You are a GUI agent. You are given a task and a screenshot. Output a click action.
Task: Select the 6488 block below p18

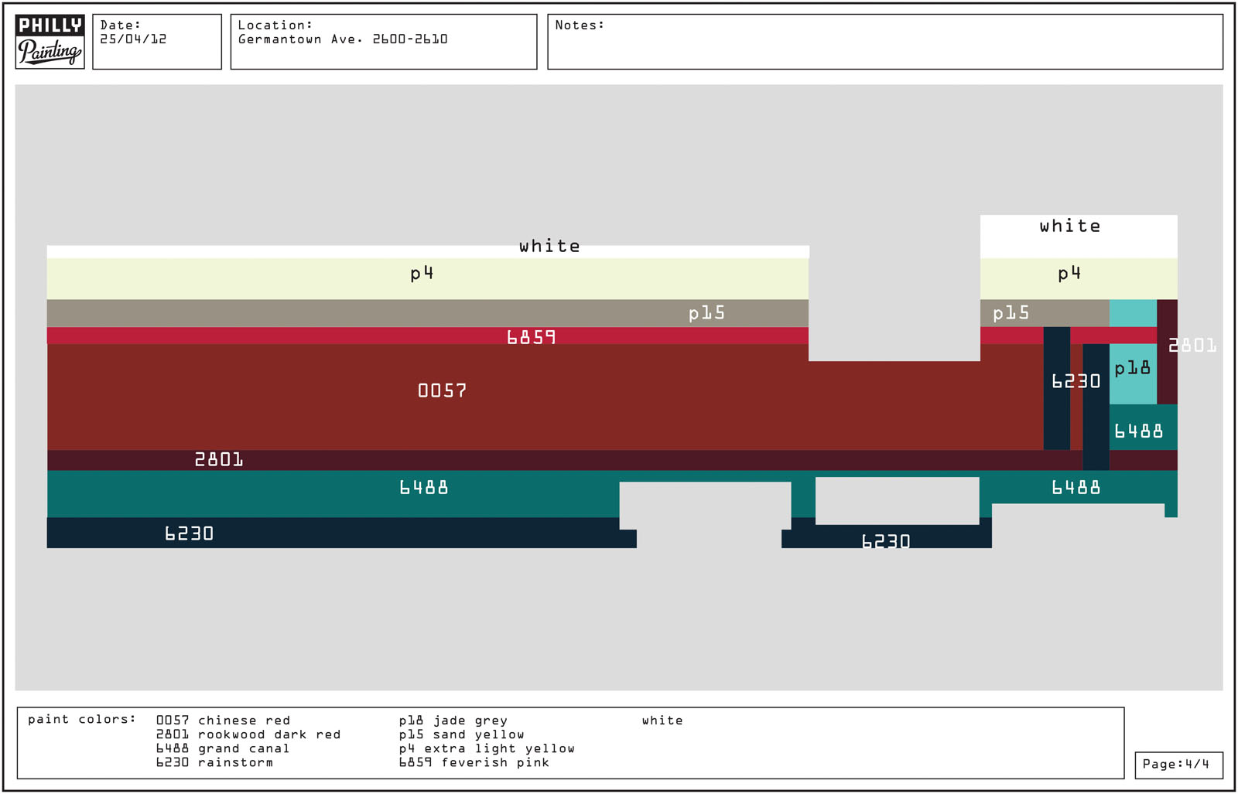pyautogui.click(x=1144, y=427)
